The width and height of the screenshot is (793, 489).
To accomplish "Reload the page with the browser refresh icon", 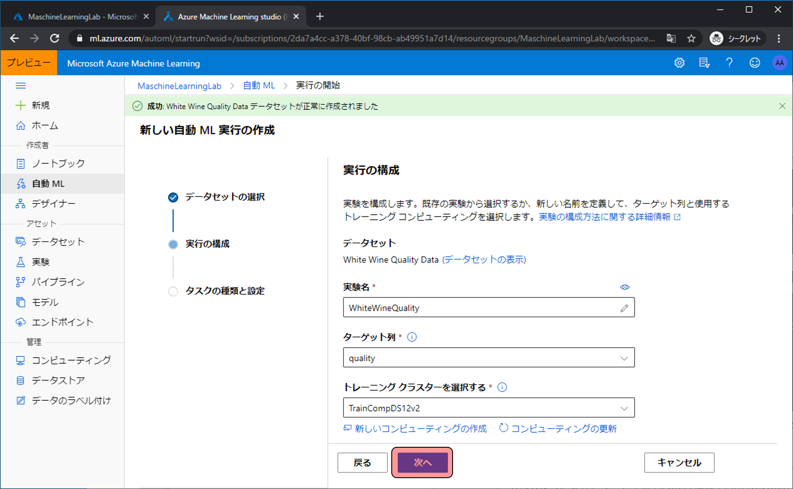I will click(x=54, y=39).
